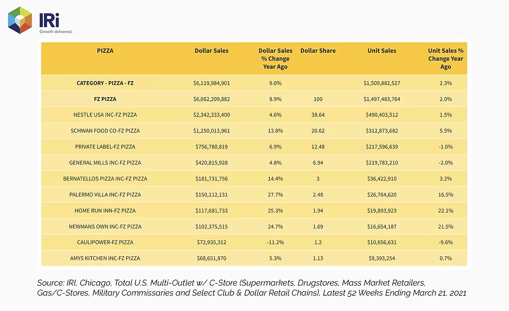Click the BERNATELLOS PIZZA INC-FZ PIZZA cell
The image size is (509, 311).
[x=105, y=179]
